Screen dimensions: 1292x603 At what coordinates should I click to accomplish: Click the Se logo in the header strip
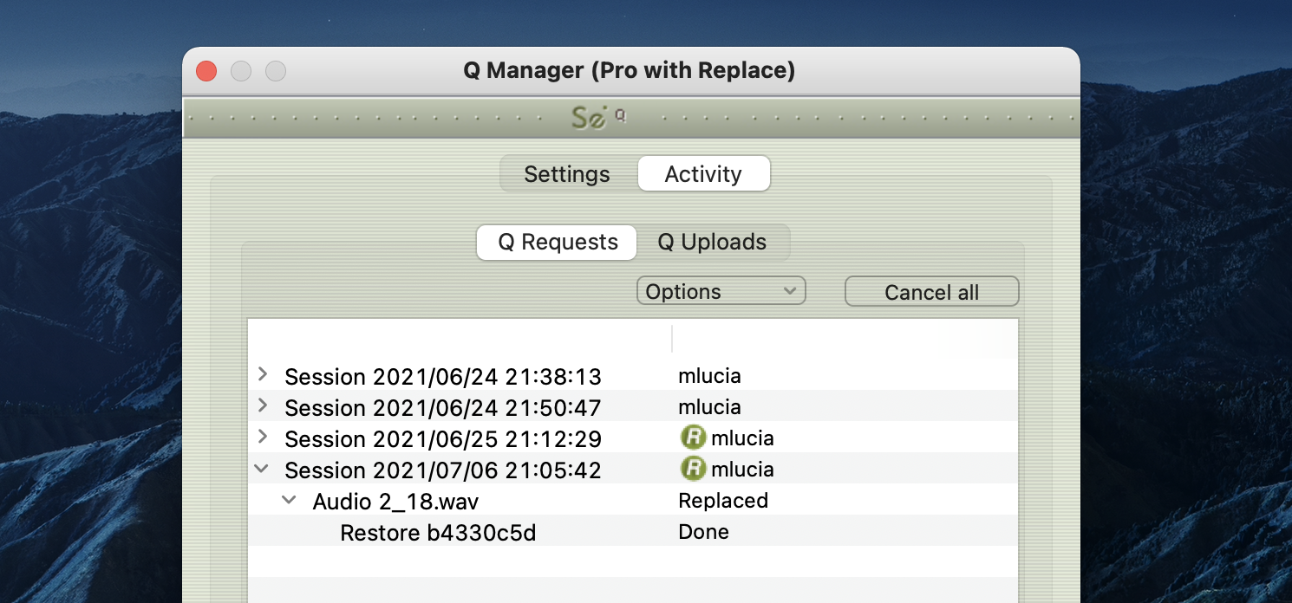591,118
